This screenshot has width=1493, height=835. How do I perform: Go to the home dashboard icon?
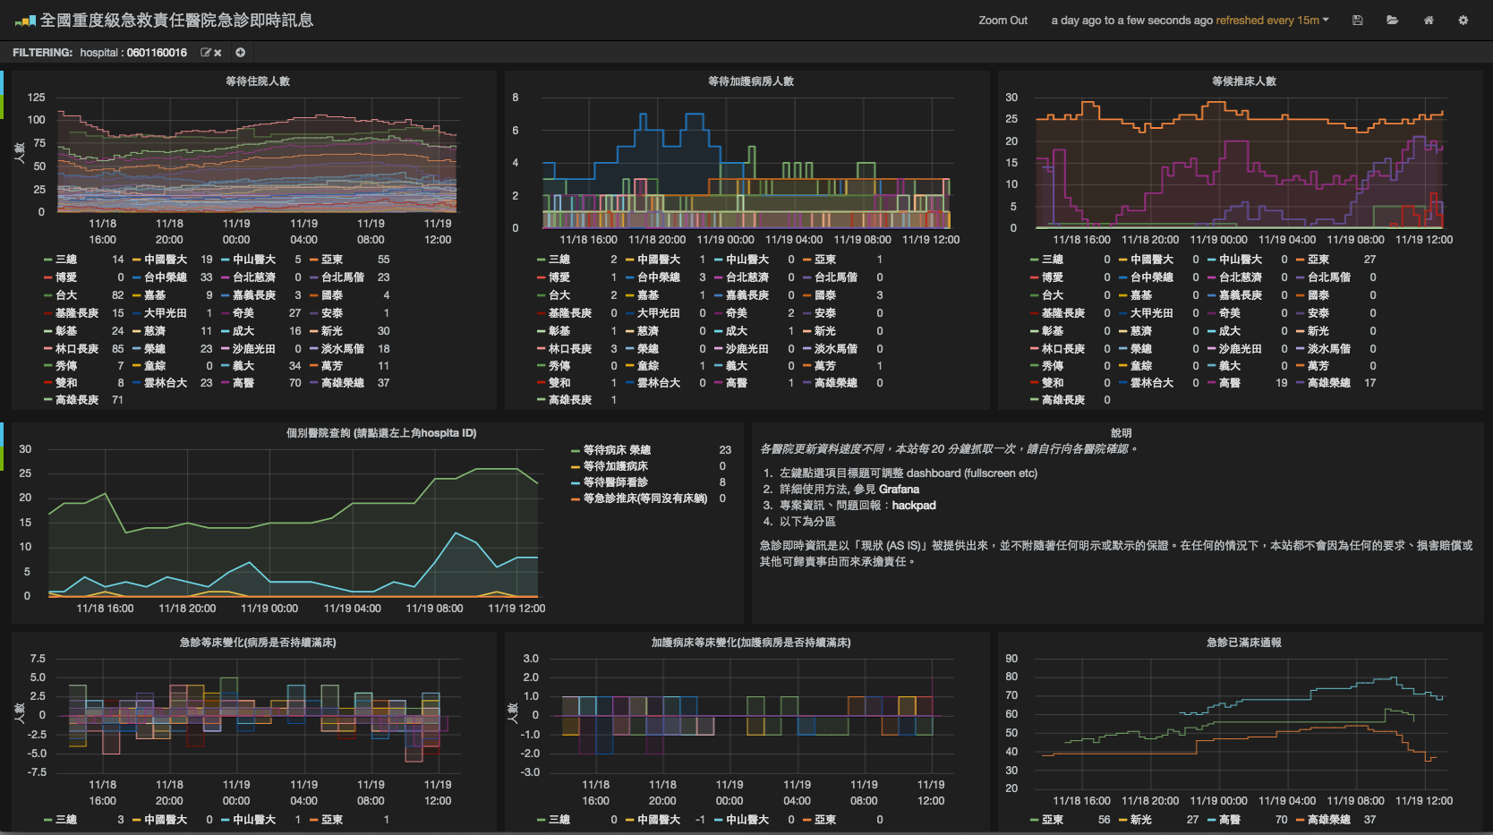[x=1429, y=20]
